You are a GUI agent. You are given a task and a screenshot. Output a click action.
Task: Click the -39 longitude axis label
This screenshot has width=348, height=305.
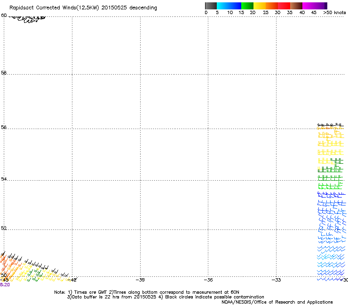pos(140,280)
